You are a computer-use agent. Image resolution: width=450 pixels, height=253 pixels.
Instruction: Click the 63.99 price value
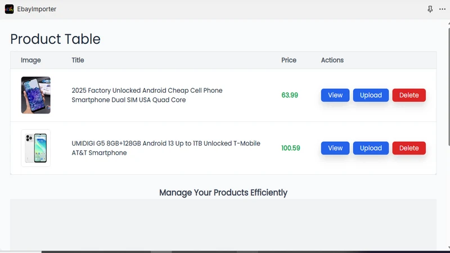pyautogui.click(x=290, y=95)
